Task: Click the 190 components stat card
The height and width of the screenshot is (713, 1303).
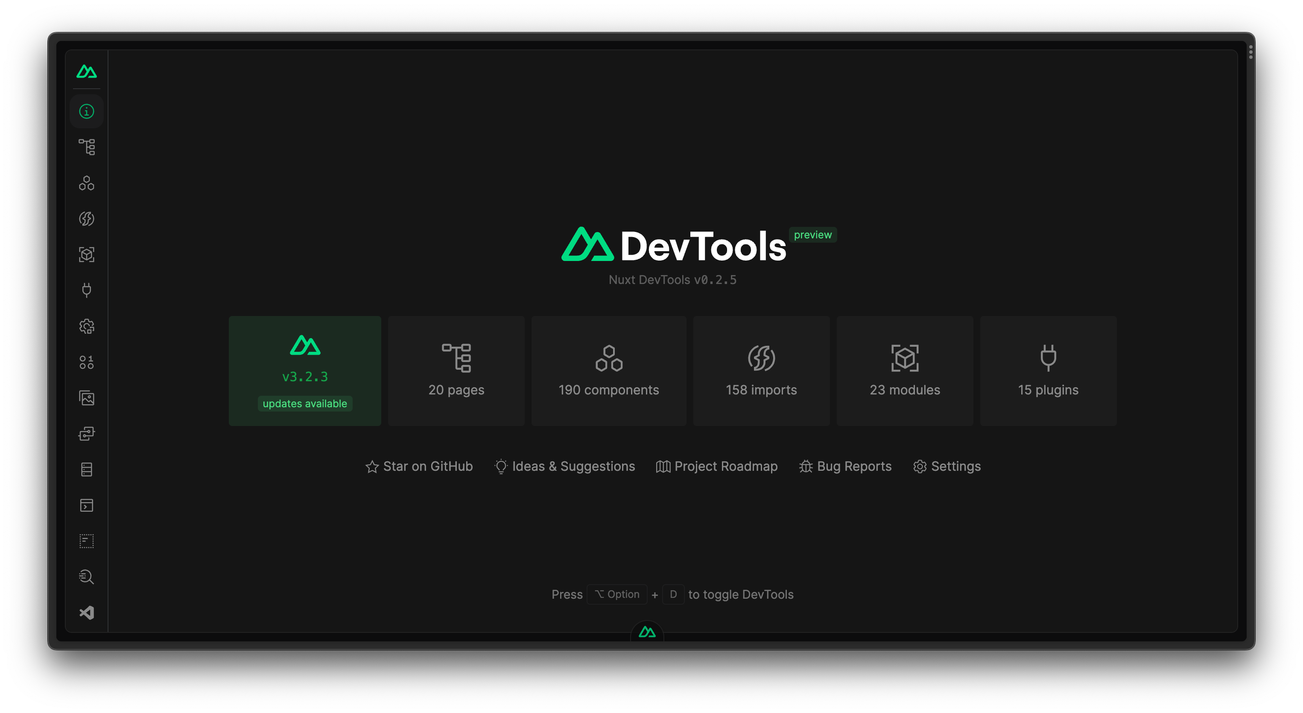Action: click(609, 371)
